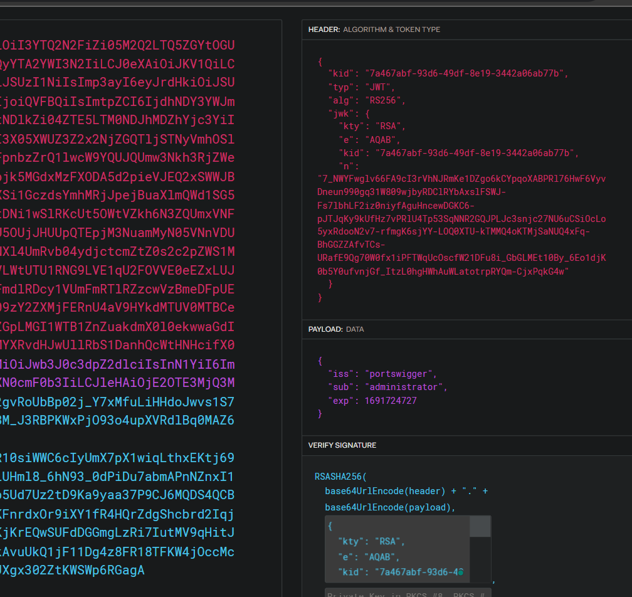Screen dimensions: 632x597
Task: Click the long "n" modulus value in the header
Action: click(461, 225)
